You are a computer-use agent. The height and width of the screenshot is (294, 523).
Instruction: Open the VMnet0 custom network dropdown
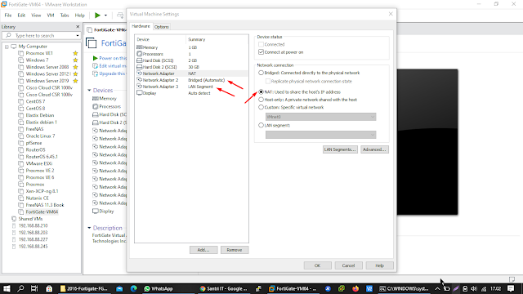(x=321, y=117)
